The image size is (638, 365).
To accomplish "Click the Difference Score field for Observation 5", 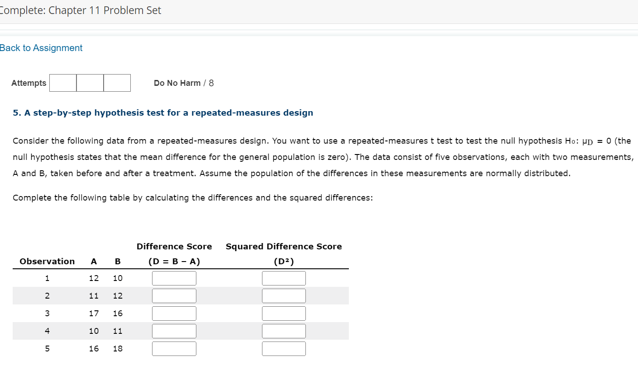I will point(174,348).
